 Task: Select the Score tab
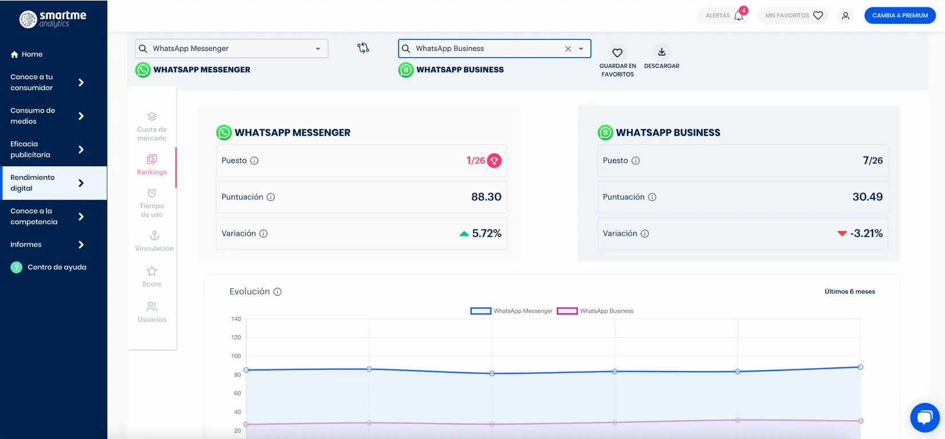coord(152,277)
